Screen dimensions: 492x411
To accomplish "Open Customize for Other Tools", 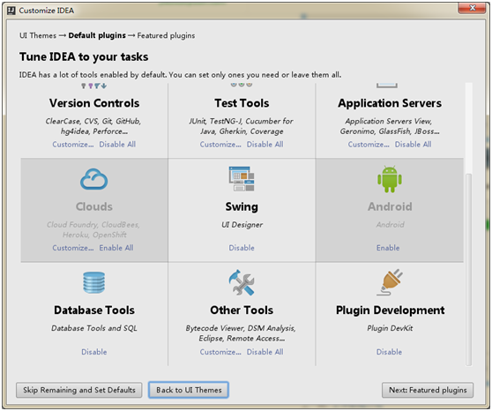I will pyautogui.click(x=220, y=352).
